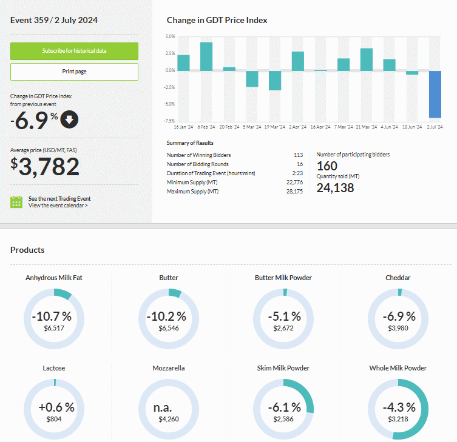Image resolution: width=457 pixels, height=442 pixels.
Task: Click the Summary of Results heading
Action: (x=190, y=143)
